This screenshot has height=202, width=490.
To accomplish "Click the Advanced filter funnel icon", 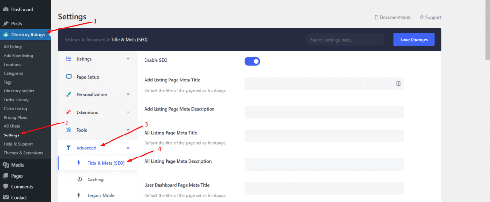I will [68, 148].
